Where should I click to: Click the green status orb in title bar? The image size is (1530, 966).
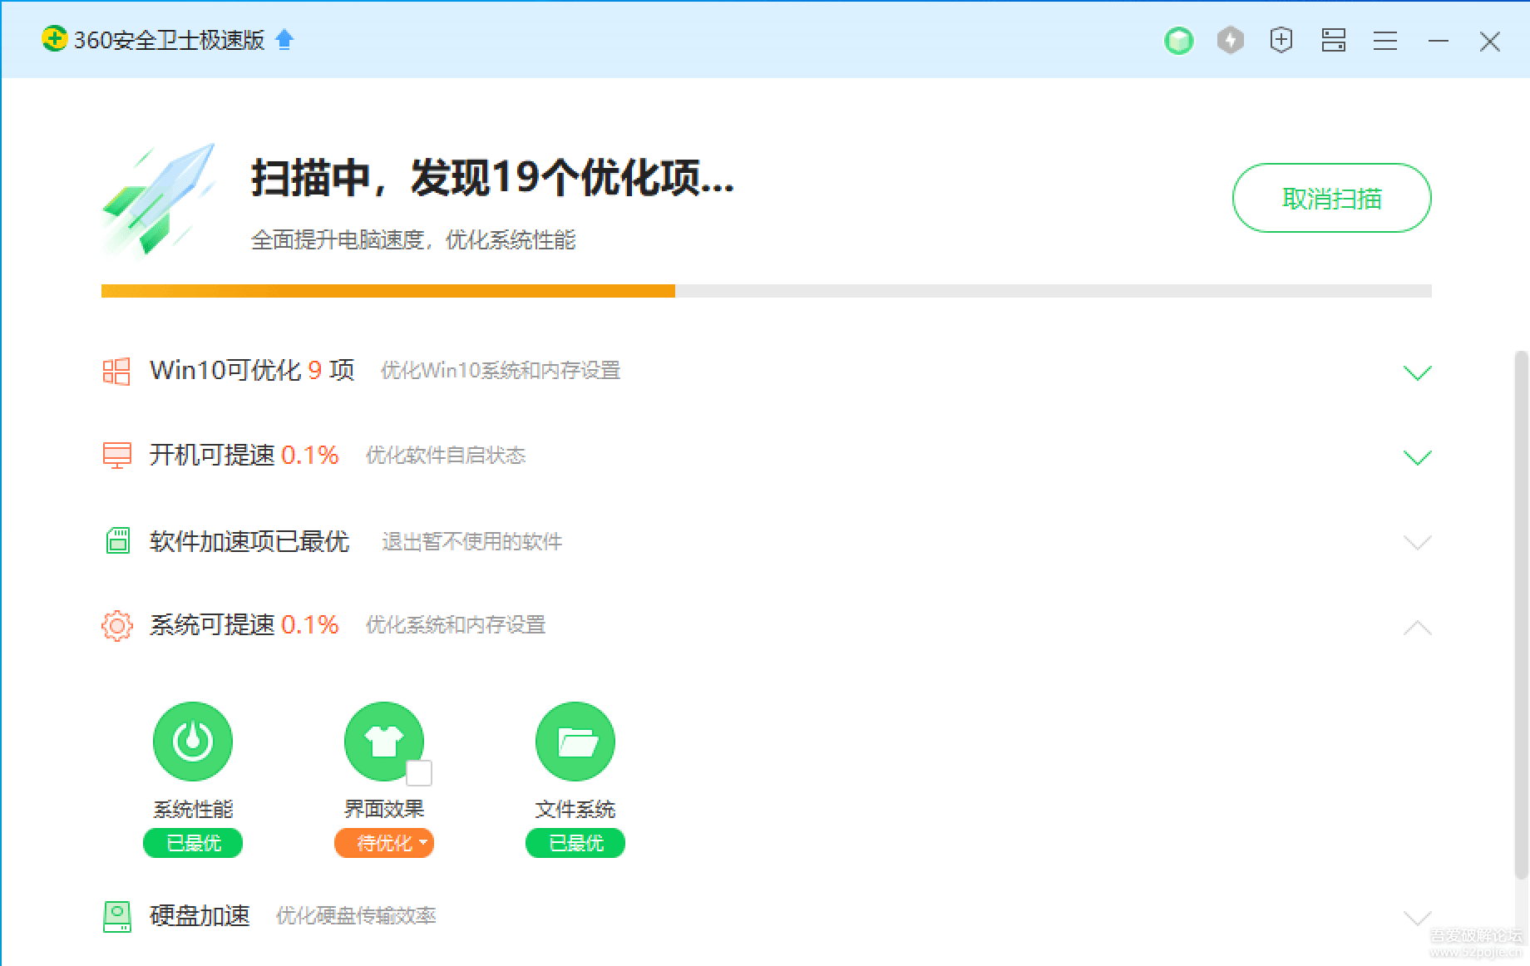tap(1179, 40)
